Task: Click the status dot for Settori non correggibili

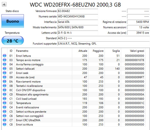Action: 4,116
